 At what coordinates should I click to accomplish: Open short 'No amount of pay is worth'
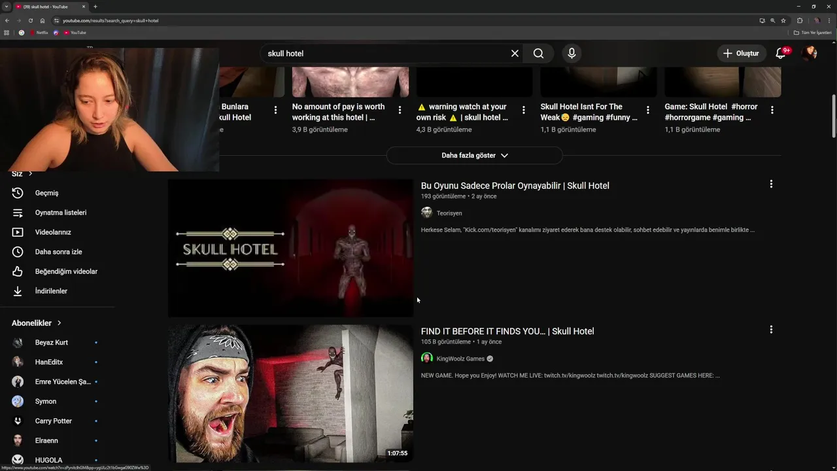pyautogui.click(x=338, y=112)
